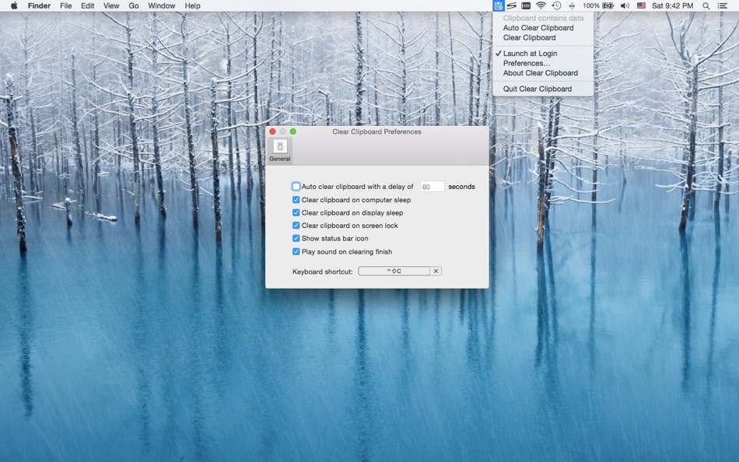Open the Window menu

click(162, 5)
